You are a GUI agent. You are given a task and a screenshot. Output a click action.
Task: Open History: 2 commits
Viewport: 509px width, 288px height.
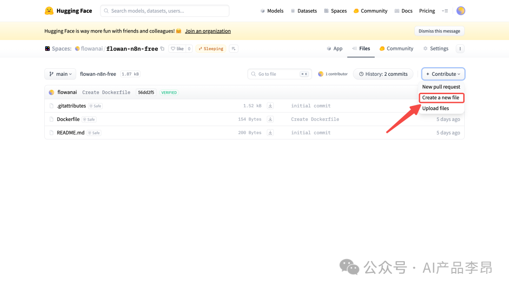point(383,74)
